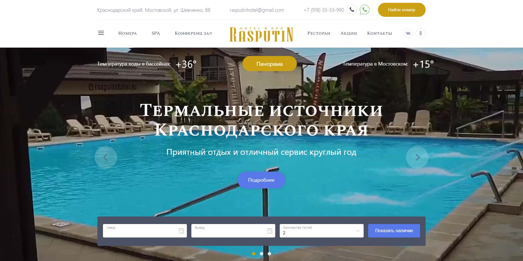Click the phone call icon

coord(352,10)
